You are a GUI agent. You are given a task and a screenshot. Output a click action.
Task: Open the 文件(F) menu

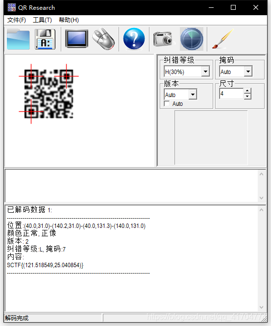pos(17,20)
